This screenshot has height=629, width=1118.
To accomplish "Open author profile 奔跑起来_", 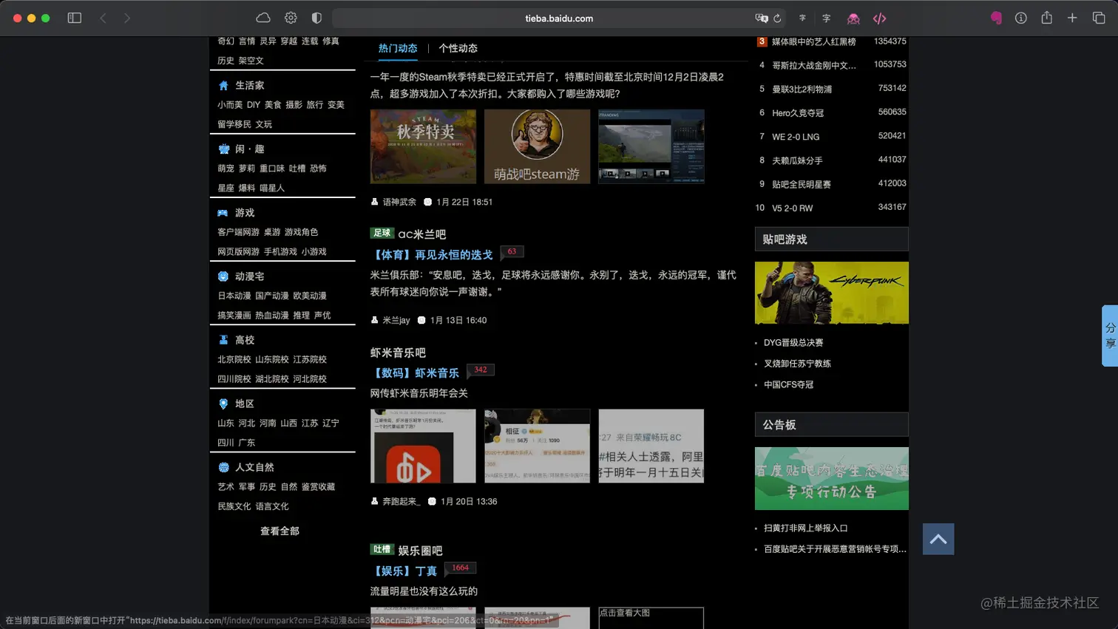I will click(x=402, y=501).
